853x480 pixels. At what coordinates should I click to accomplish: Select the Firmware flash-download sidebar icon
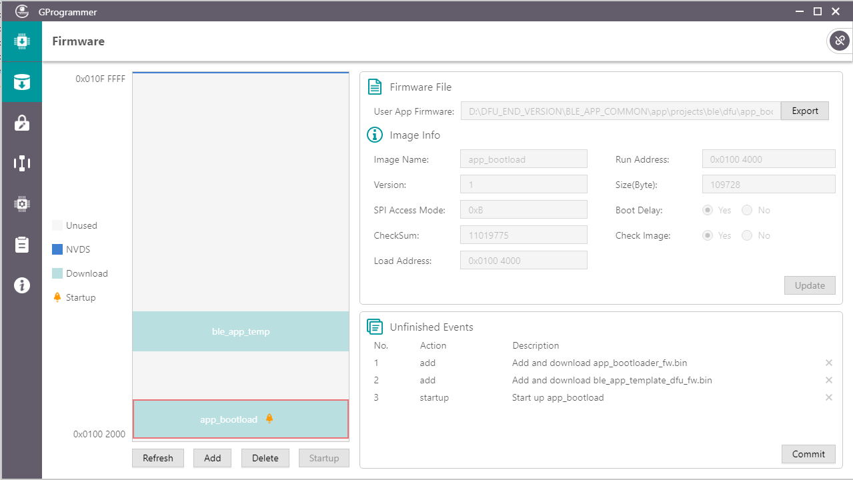pyautogui.click(x=22, y=82)
